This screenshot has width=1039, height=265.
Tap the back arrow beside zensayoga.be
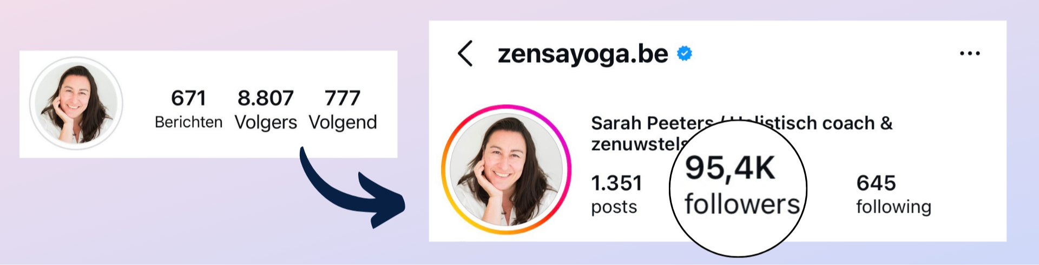[x=465, y=53]
